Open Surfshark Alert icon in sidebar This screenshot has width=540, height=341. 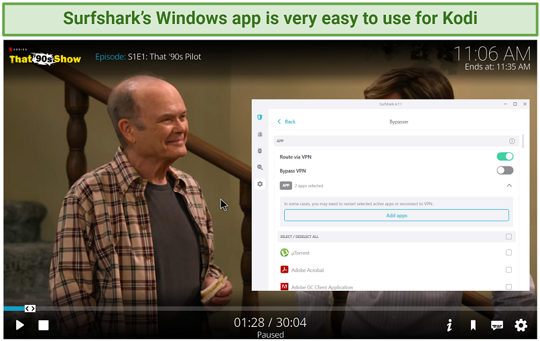[260, 134]
